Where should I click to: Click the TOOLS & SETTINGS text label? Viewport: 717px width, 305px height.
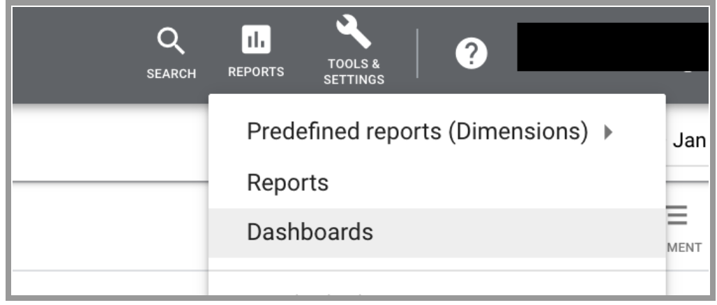click(354, 72)
